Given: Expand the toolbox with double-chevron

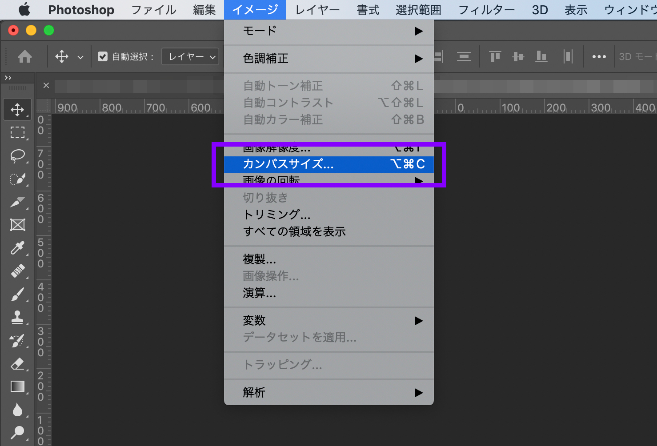Looking at the screenshot, I should tap(8, 78).
